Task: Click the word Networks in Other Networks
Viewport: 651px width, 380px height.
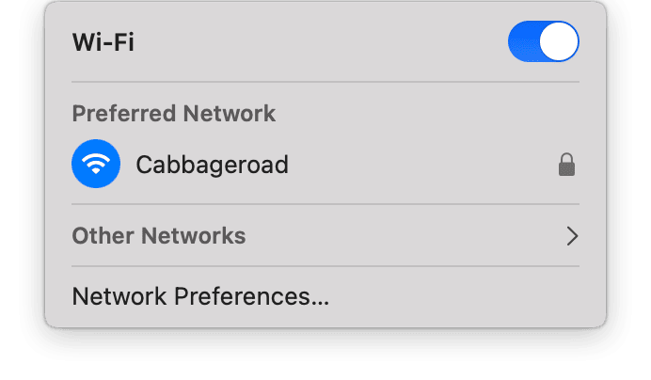Action: [x=194, y=236]
